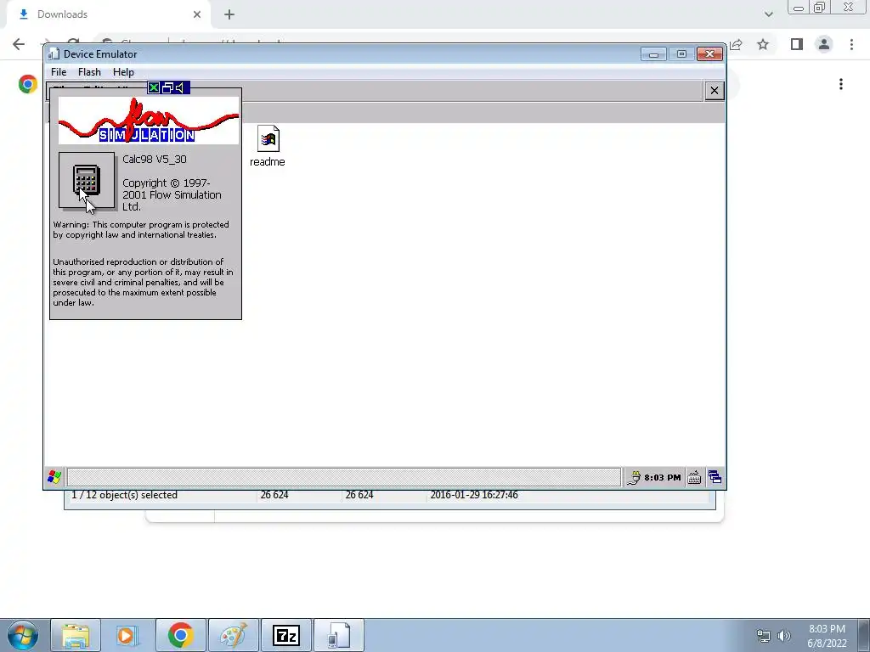Click the network icon in system tray

point(764,636)
